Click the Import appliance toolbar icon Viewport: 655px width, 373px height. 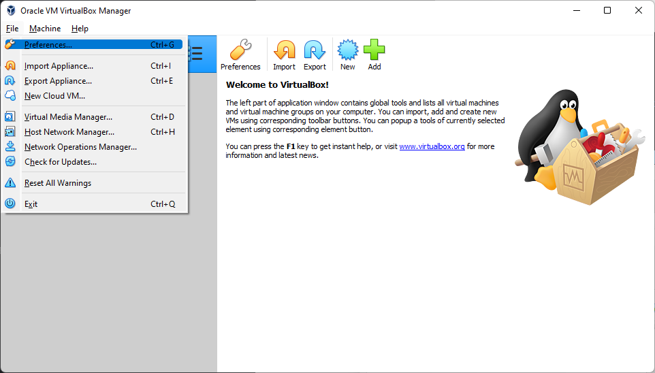tap(284, 51)
